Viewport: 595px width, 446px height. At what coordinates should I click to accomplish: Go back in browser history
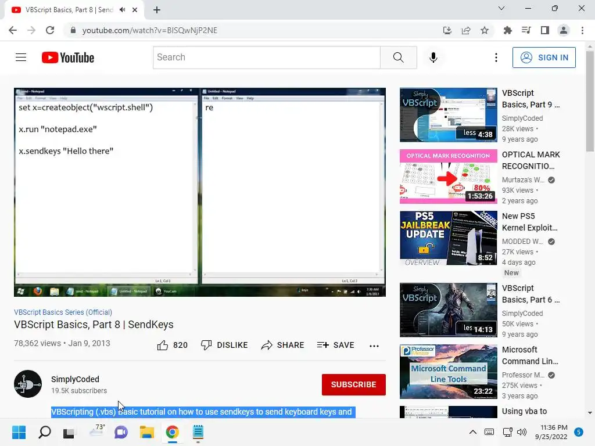13,30
